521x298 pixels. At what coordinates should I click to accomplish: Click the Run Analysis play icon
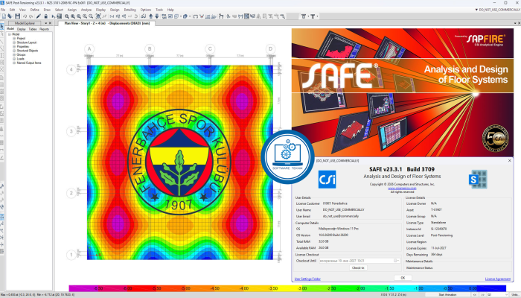point(53,16)
